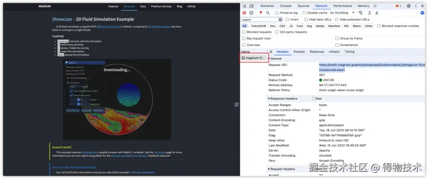Collapse the simulation Options panel
The height and width of the screenshot is (179, 428).
point(66,62)
